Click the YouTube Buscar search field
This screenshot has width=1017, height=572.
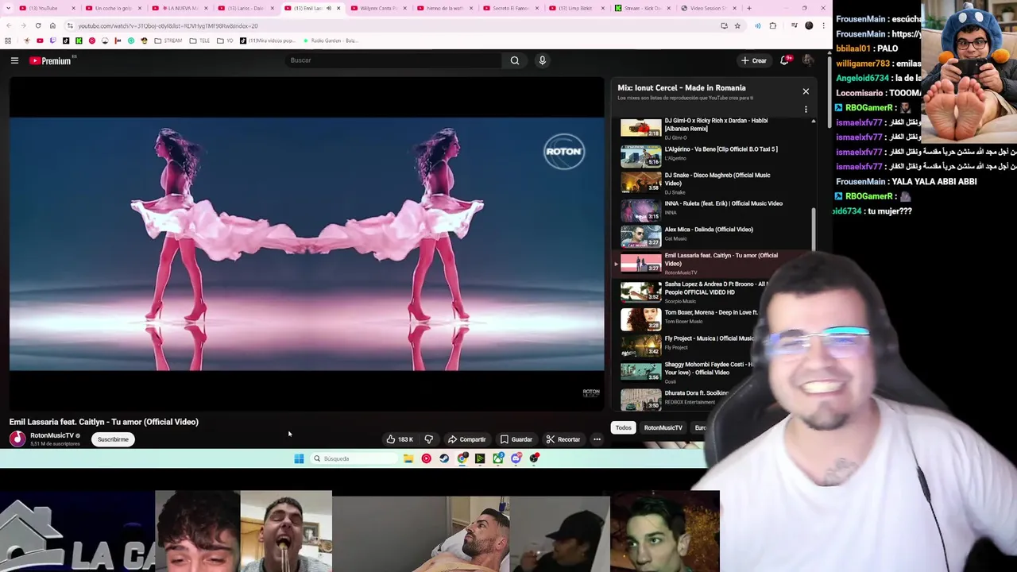click(393, 60)
